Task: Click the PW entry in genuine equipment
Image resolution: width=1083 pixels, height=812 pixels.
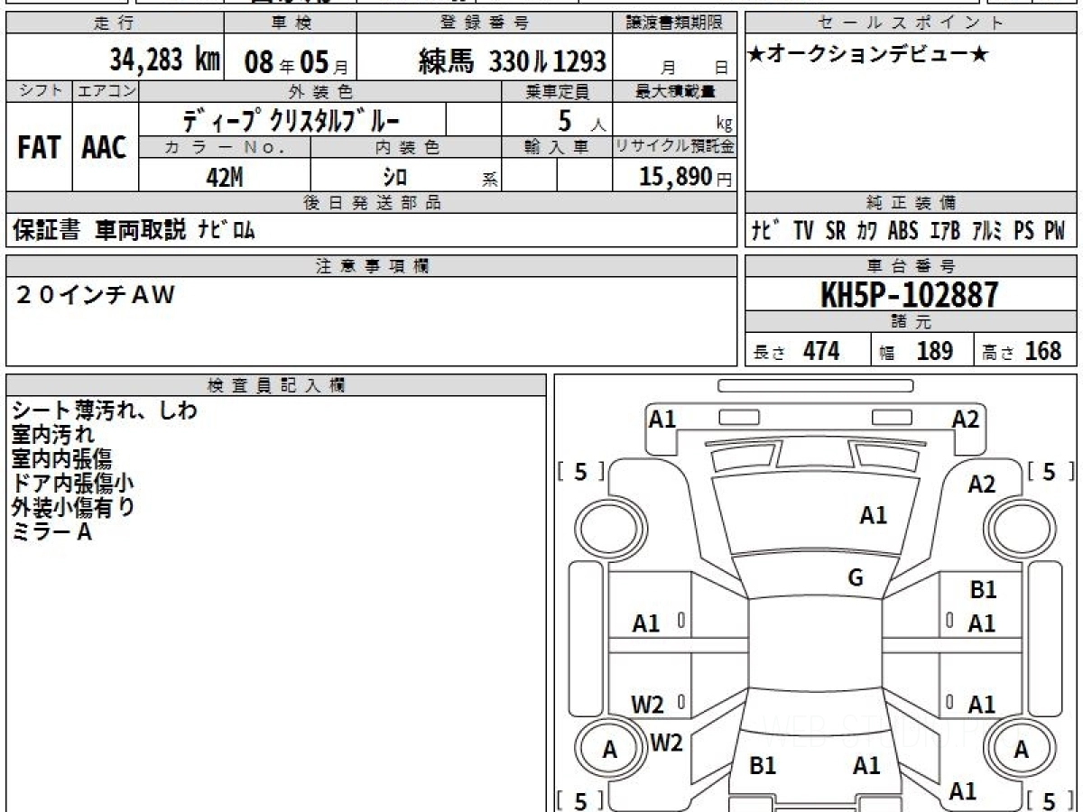Action: 1055,231
